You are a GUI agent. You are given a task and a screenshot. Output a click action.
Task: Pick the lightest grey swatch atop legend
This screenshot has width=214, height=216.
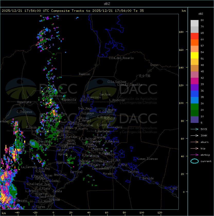tap(194, 23)
